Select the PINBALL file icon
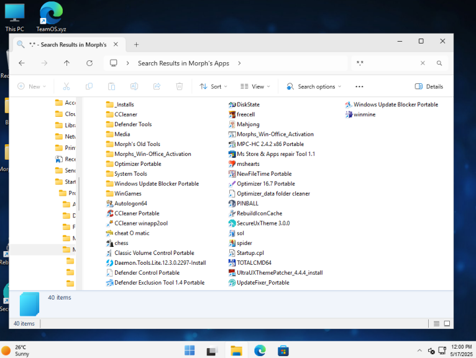Screen dimensions: 476x358 [x=232, y=203]
